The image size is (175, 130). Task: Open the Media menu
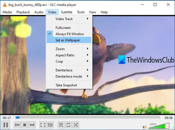point(7,12)
